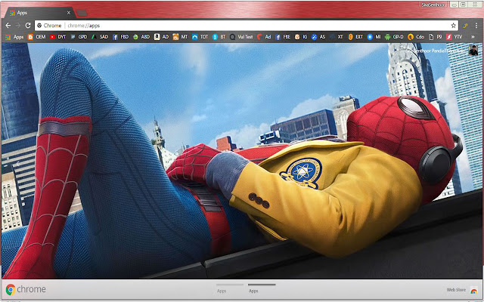Open the AS bookmark
Viewport: 484px width, 302px height.
click(318, 37)
